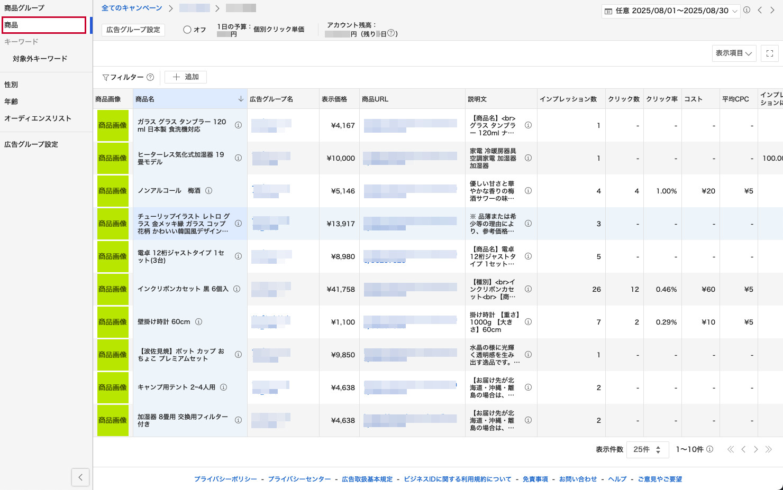Click the クリック率 column header

662,99
